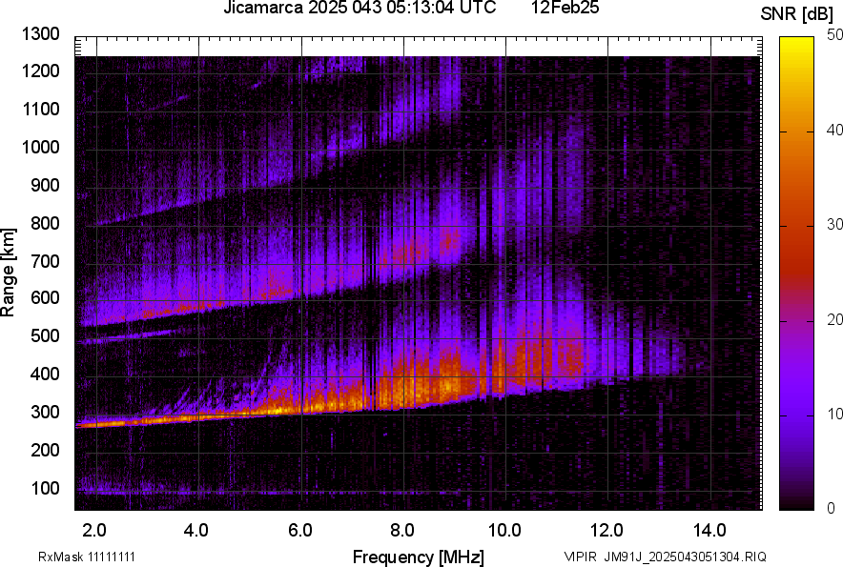This screenshot has height=567, width=843.
Task: Click the RxMask 11111111 label
Action: [72, 557]
